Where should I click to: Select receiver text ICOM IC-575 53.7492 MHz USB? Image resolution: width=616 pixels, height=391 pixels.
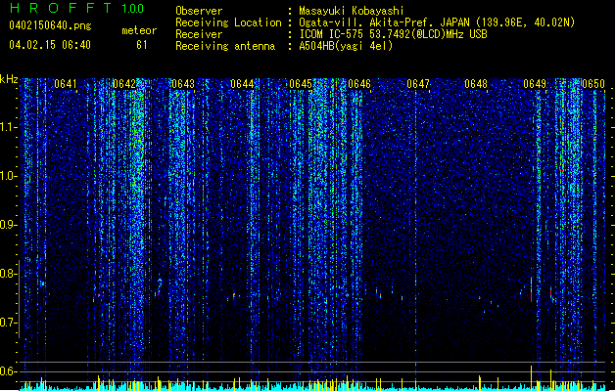(x=394, y=34)
